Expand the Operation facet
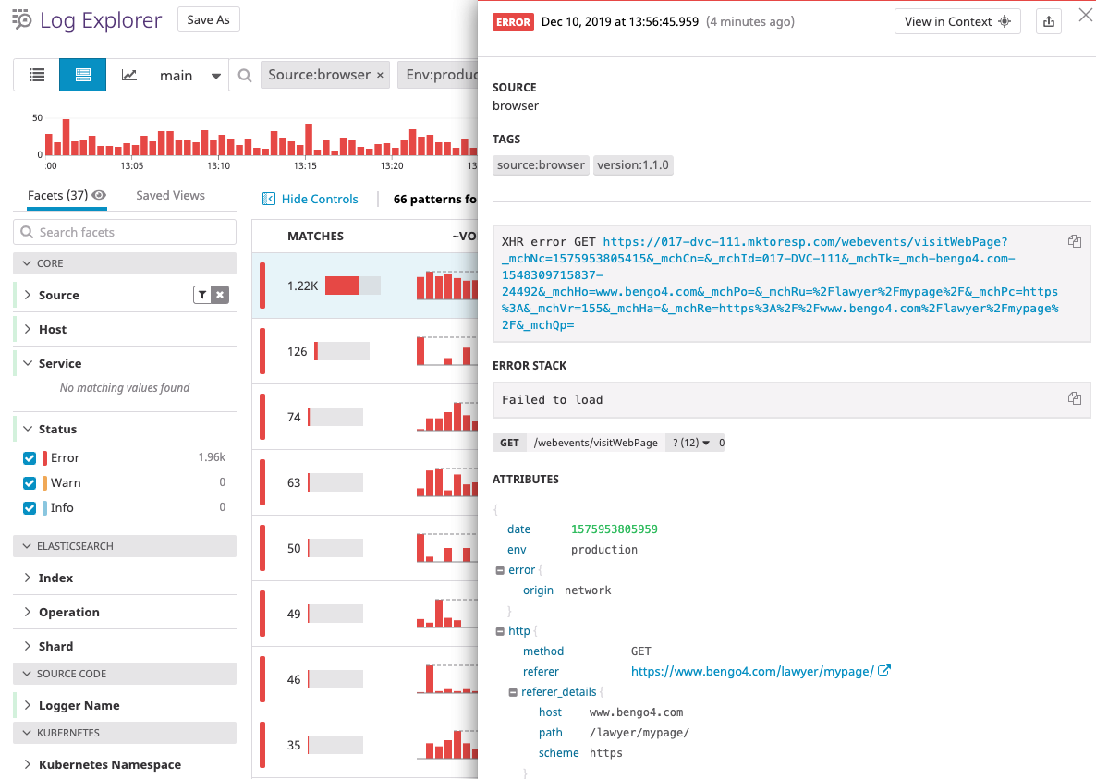 point(27,612)
